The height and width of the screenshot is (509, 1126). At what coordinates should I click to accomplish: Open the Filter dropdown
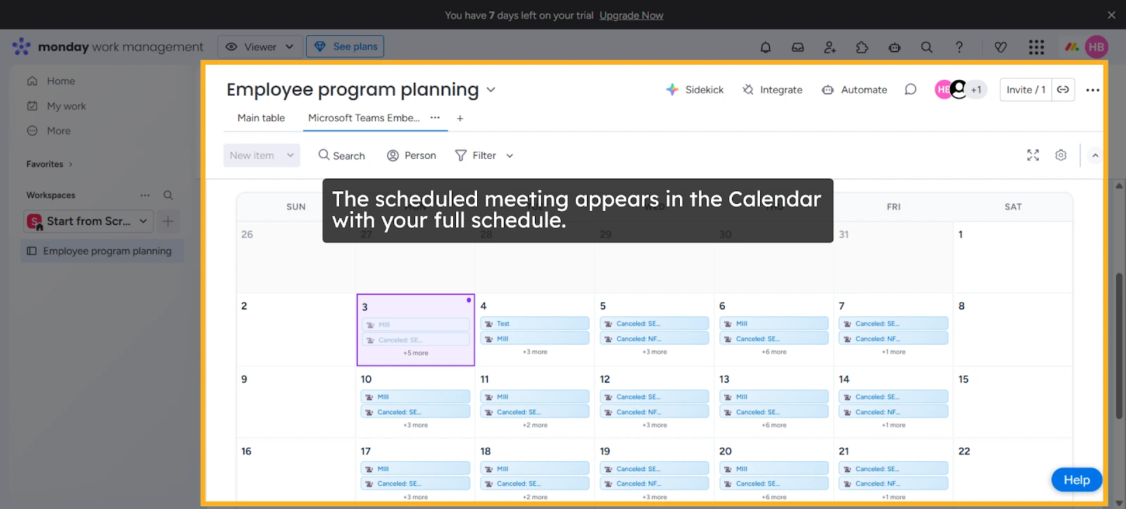tap(483, 155)
